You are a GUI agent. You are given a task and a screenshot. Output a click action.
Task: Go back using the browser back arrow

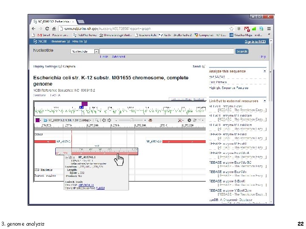pyautogui.click(x=34, y=29)
